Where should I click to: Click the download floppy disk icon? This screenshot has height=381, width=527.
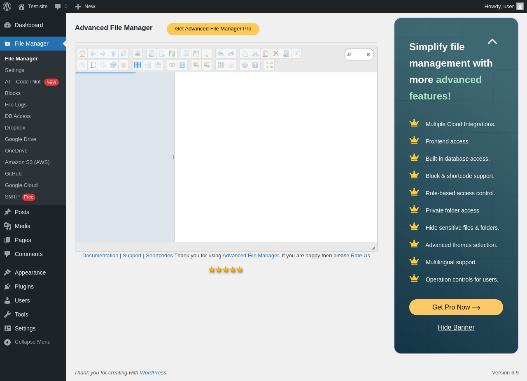[196, 53]
